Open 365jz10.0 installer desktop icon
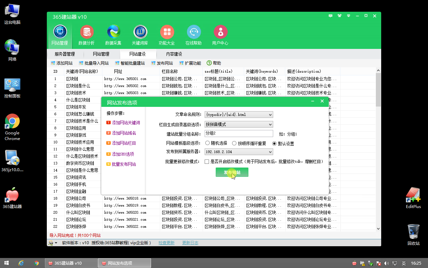The image size is (428, 268). [x=12, y=161]
